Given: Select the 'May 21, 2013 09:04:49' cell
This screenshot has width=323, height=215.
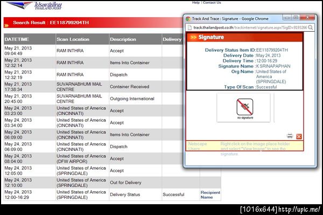Looking at the screenshot, I should point(30,51).
